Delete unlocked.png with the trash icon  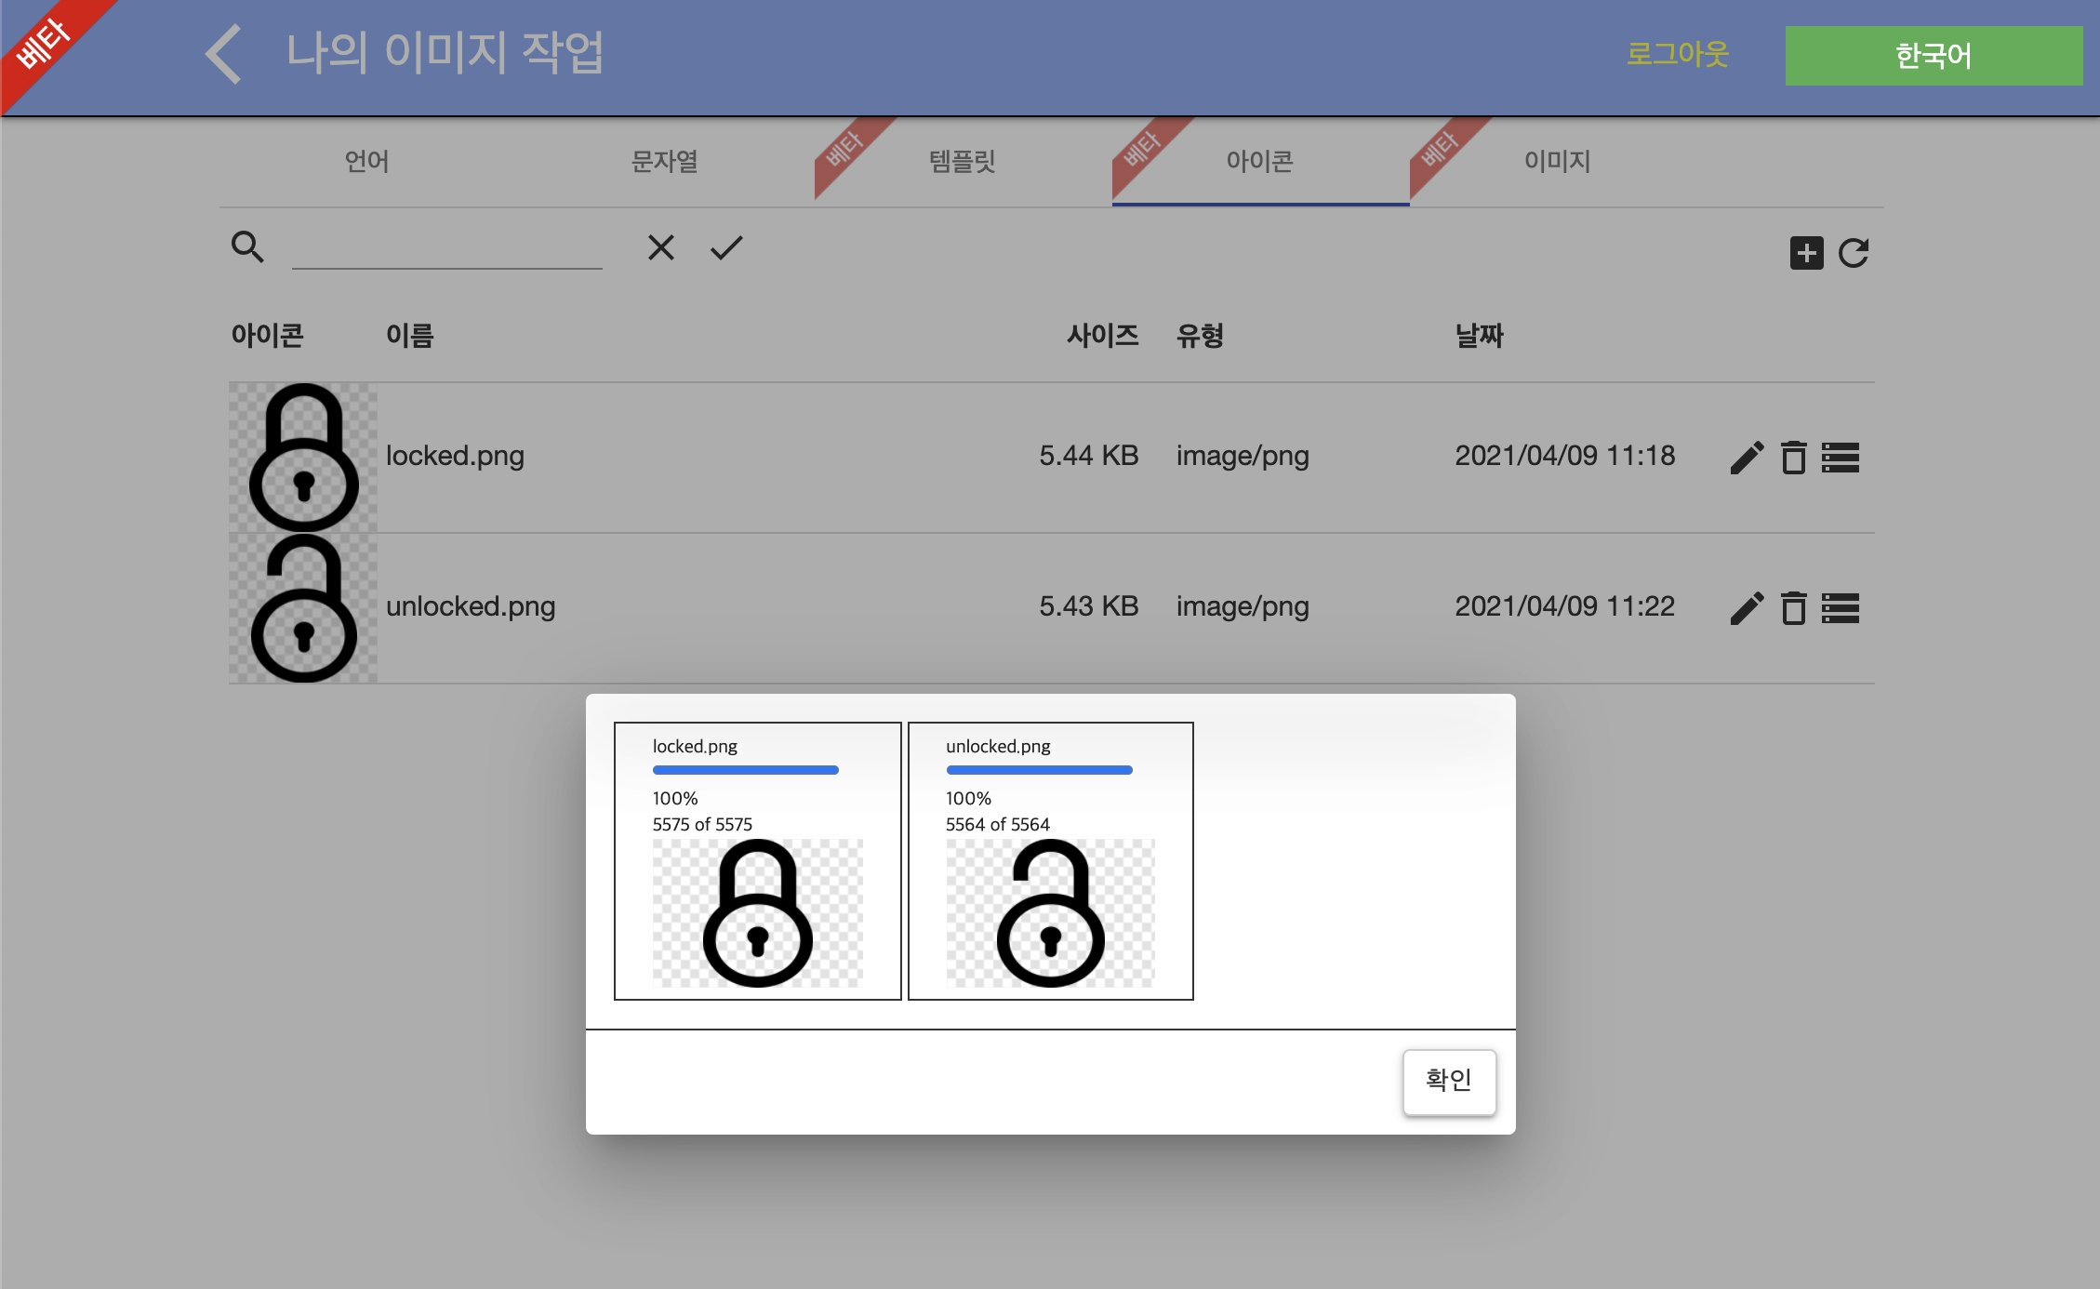[x=1793, y=608]
